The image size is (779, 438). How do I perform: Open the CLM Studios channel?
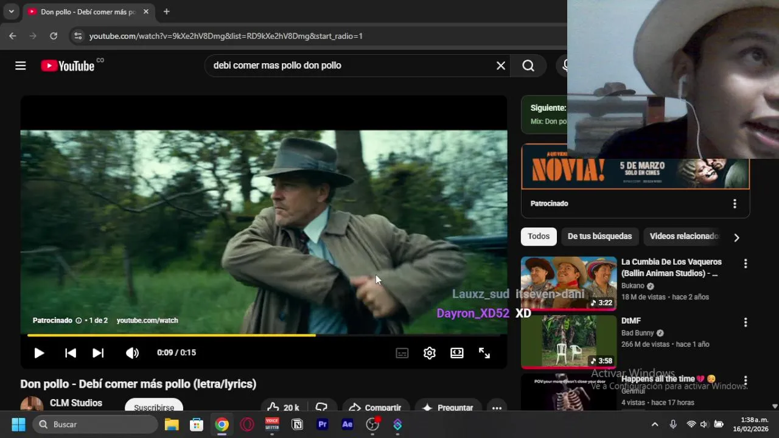(76, 403)
